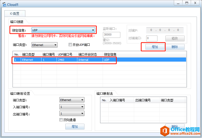Close the Cloud1 window
Screen dimensions: 202x138
coord(195,3)
